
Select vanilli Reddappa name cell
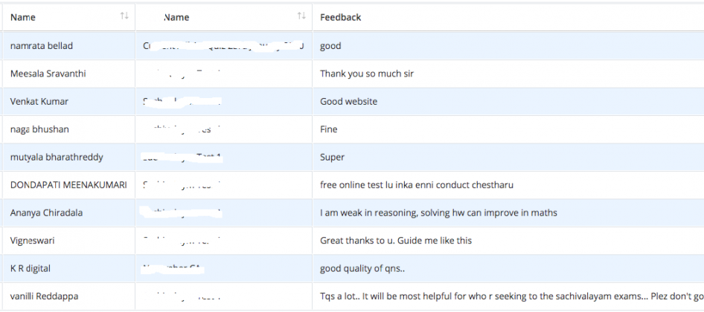46,296
